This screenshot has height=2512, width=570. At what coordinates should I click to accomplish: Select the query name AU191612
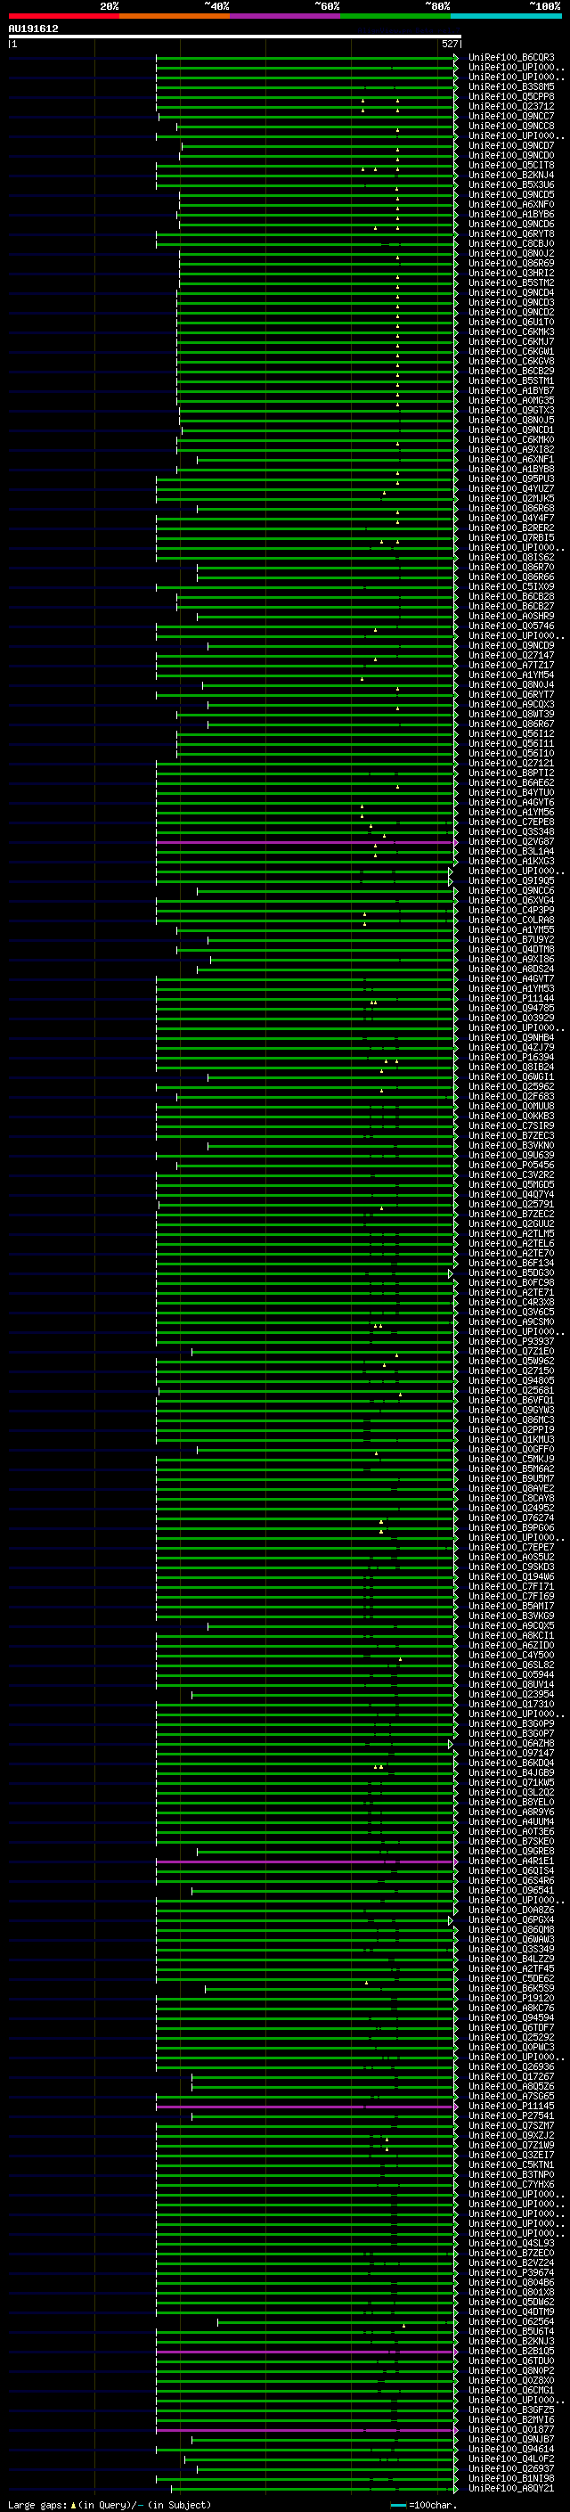(x=33, y=29)
